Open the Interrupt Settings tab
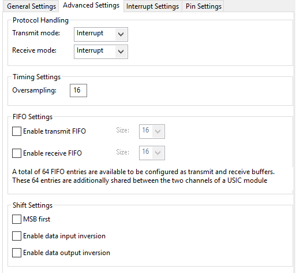Screen dimensions: 300x273 152,6
